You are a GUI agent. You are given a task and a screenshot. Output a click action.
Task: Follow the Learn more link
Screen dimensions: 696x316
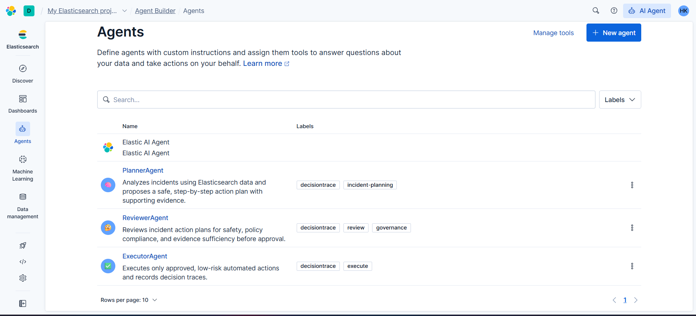pos(266,63)
